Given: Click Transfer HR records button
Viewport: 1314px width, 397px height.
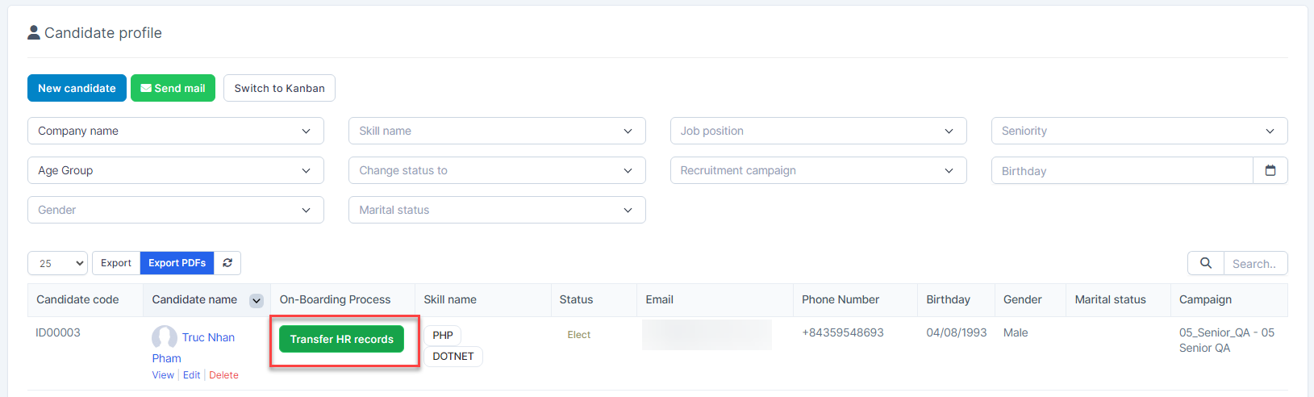Looking at the screenshot, I should 341,339.
